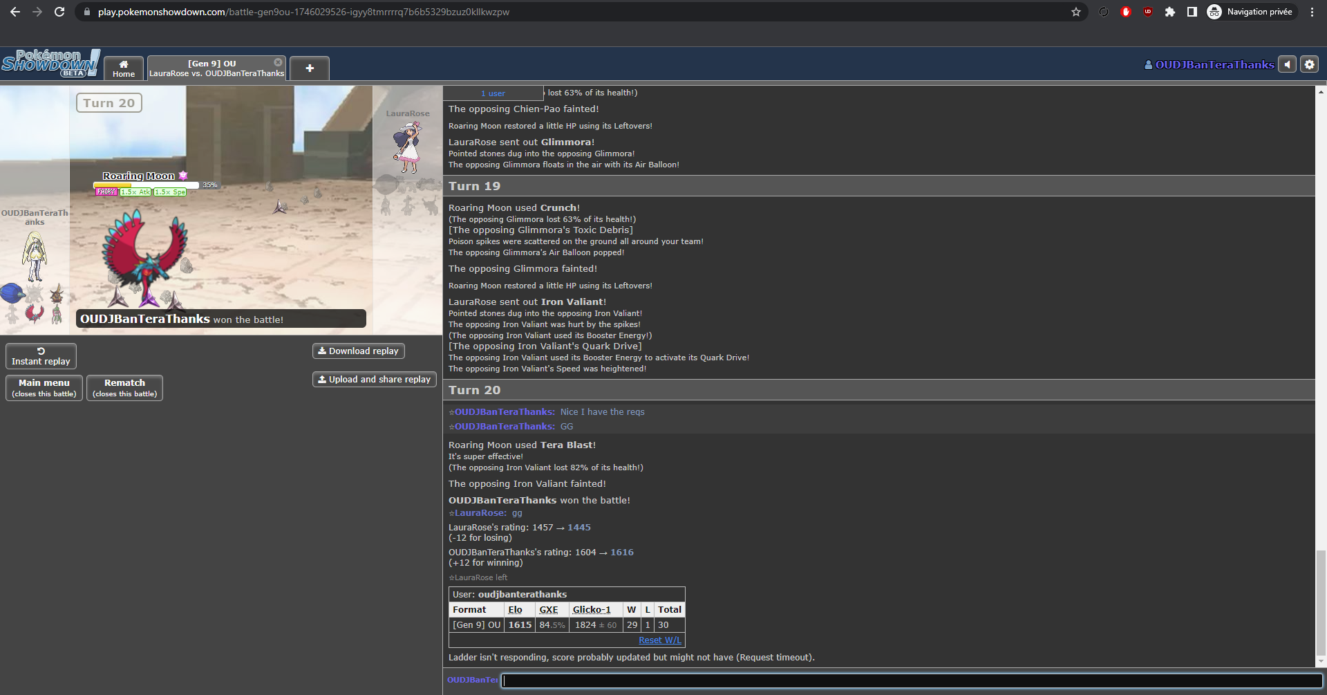Click the Glicko-1 column header
This screenshot has height=695, width=1327.
point(592,610)
